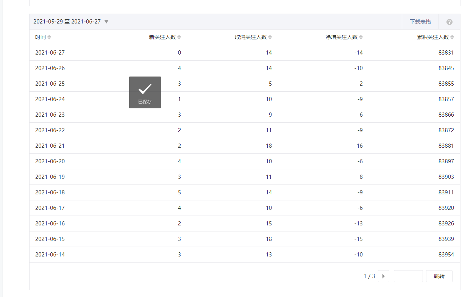Click unfollow count 15 in 2021-06-16 row
This screenshot has width=476, height=297.
(x=268, y=224)
